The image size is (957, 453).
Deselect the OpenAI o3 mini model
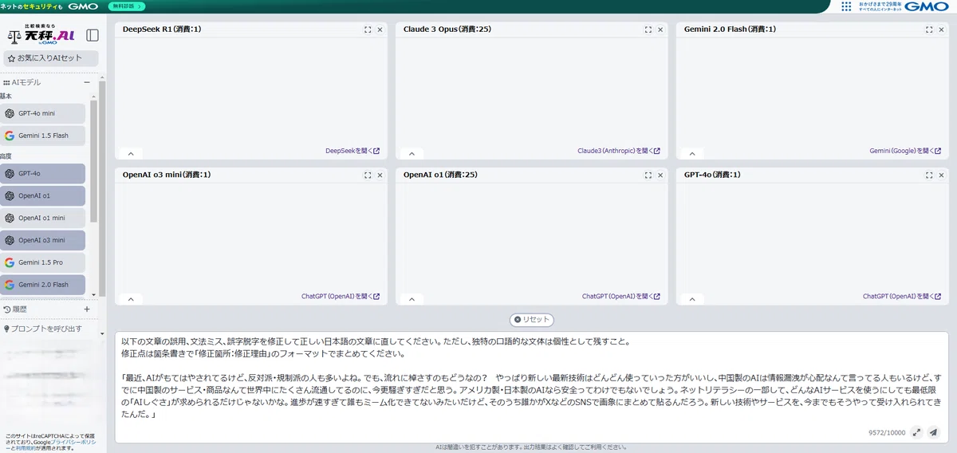[43, 240]
